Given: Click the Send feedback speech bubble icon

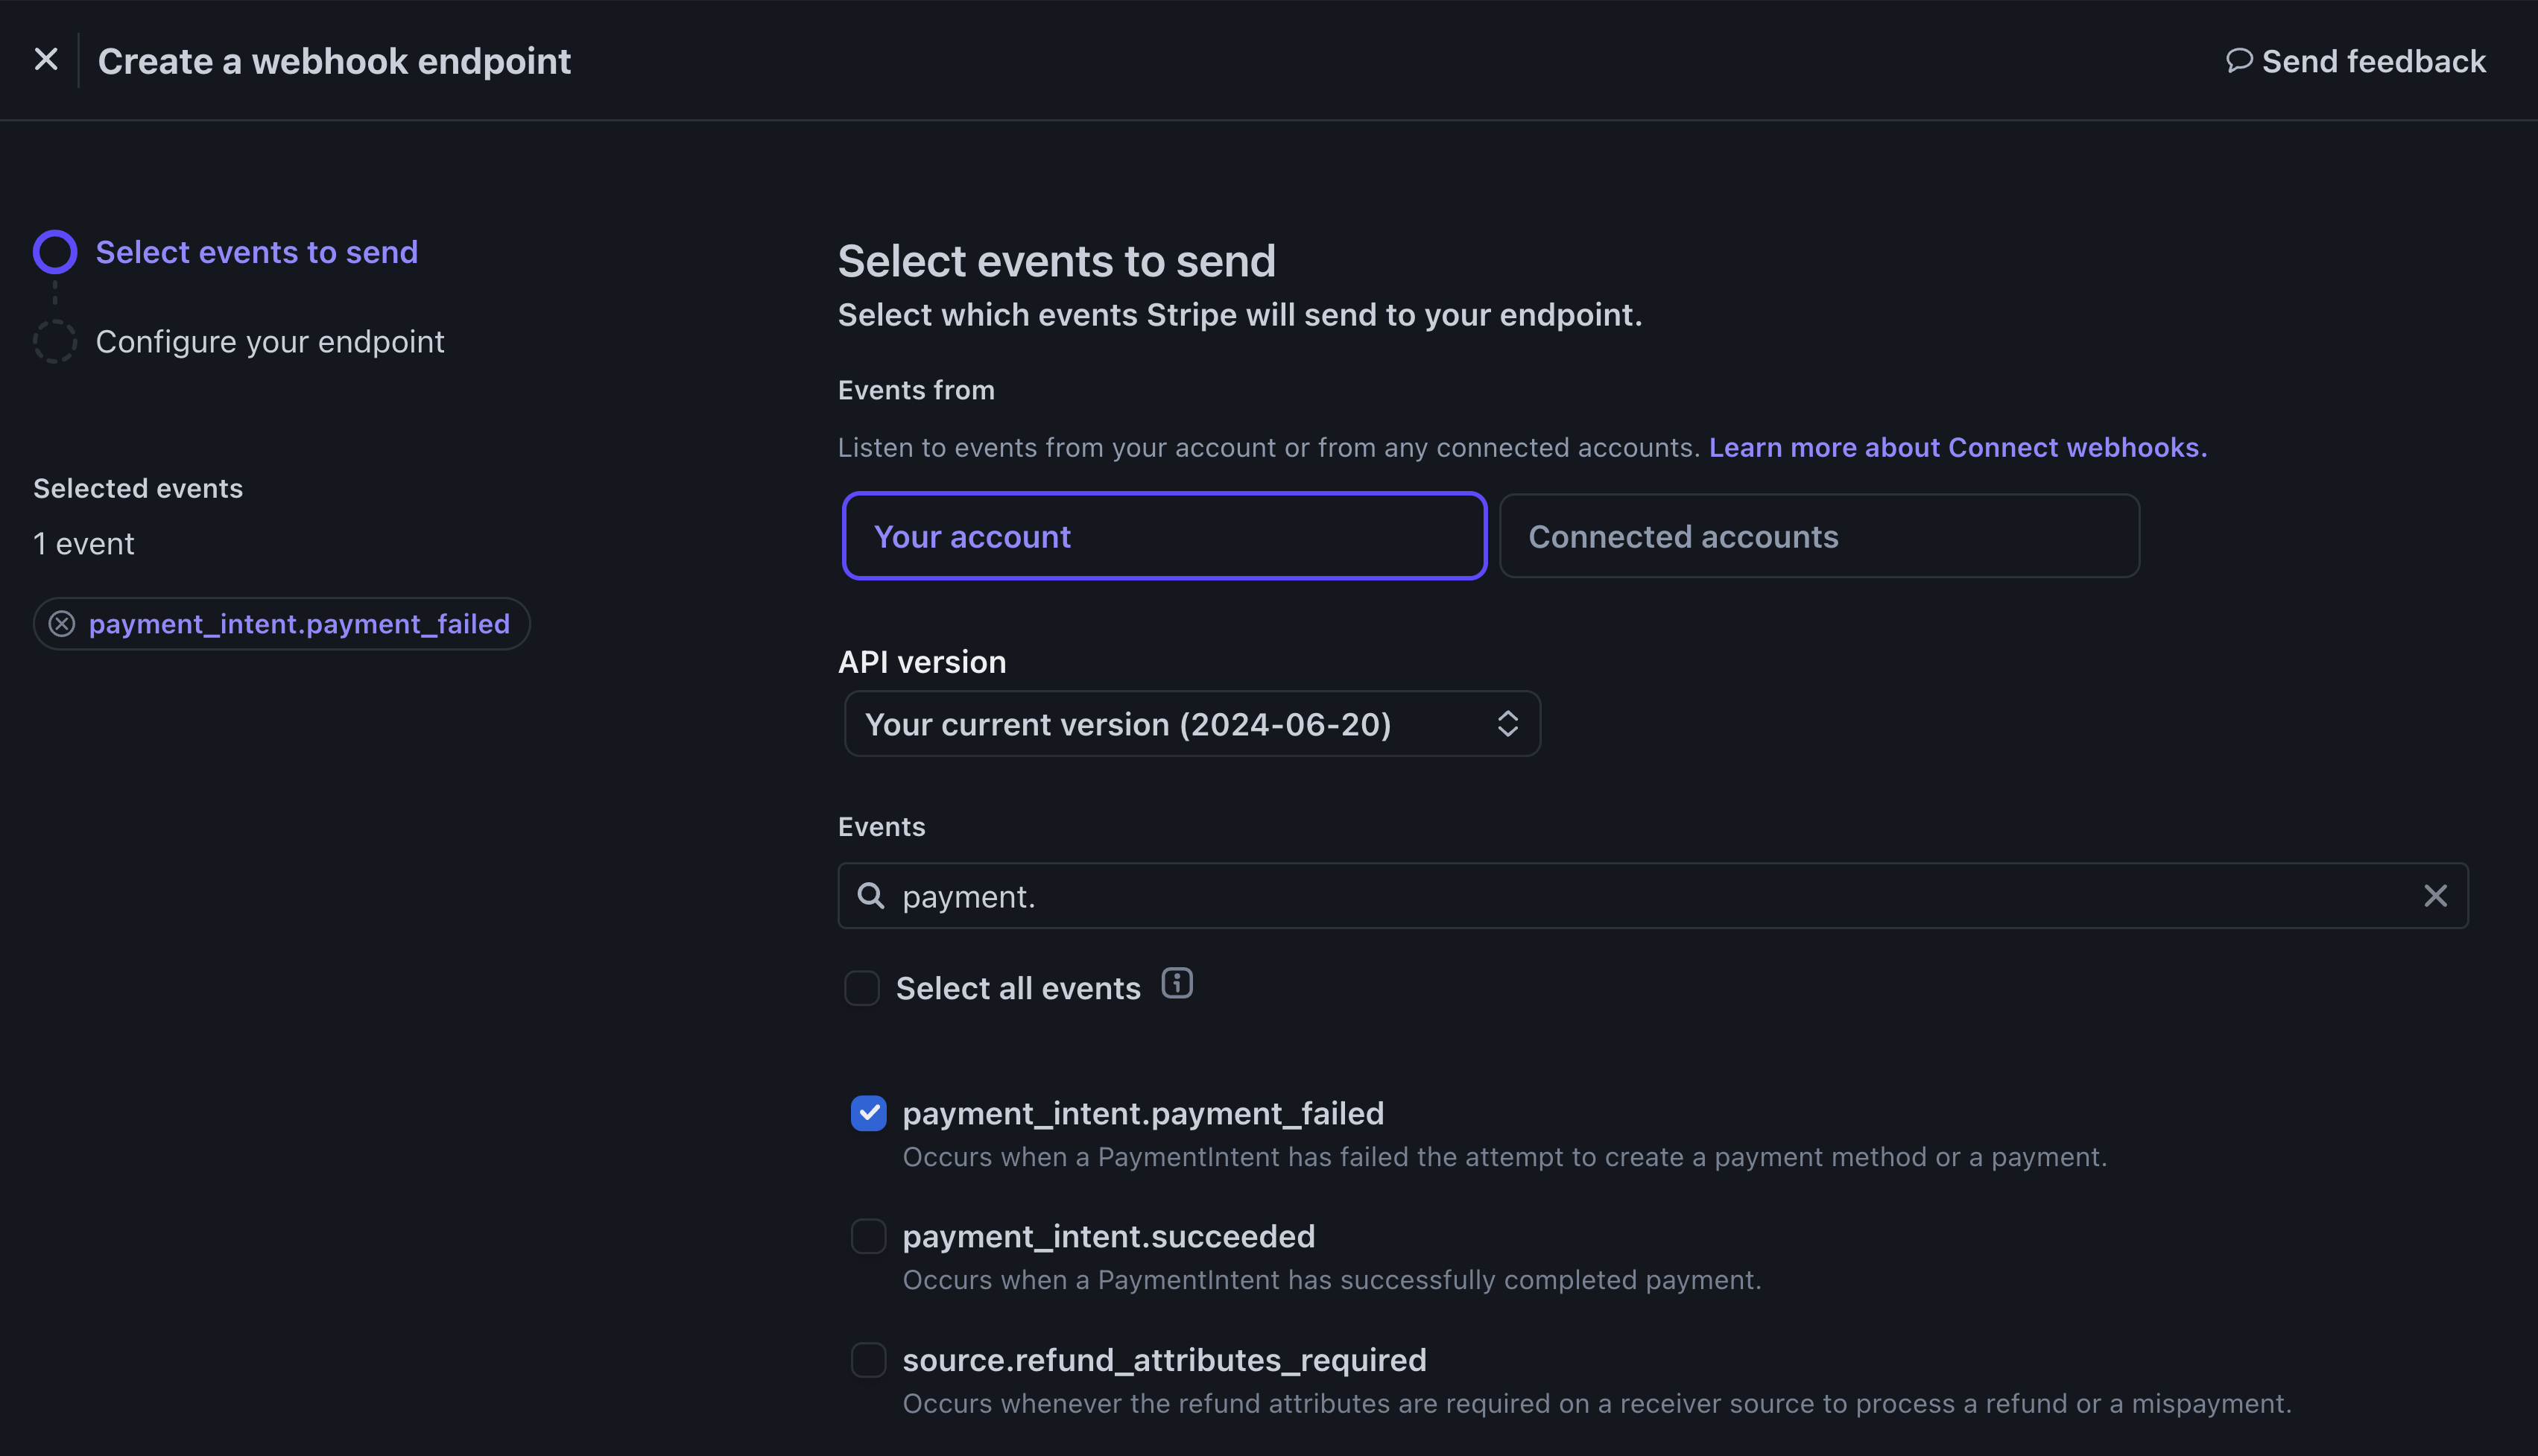Looking at the screenshot, I should pos(2239,61).
